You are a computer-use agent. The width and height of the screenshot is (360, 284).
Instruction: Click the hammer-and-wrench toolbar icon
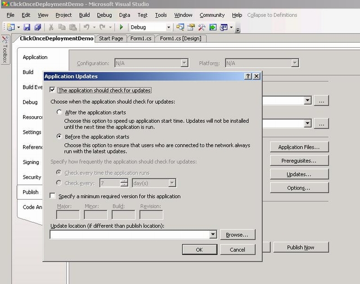click(201, 28)
